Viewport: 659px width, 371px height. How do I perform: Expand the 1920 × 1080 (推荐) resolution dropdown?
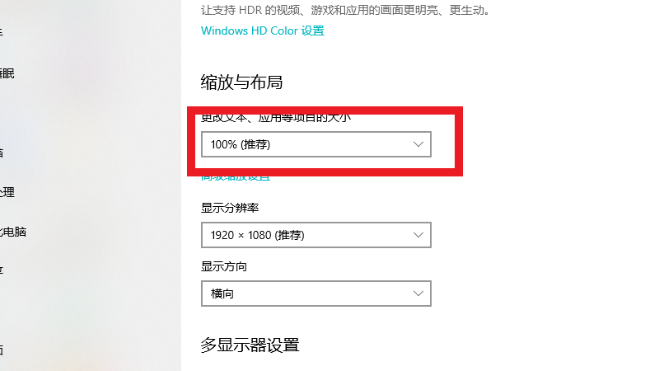315,235
